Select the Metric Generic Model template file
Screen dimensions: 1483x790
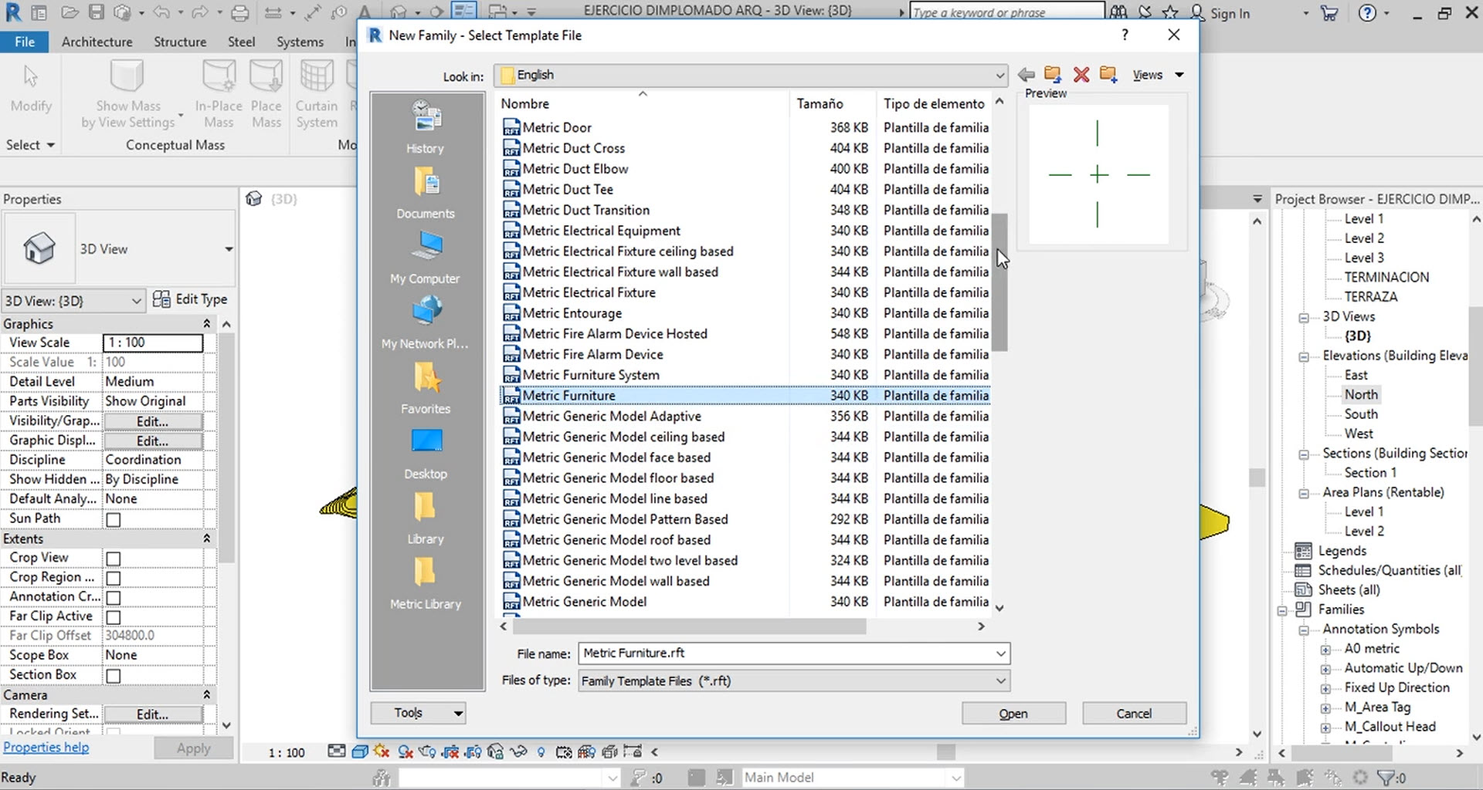[x=585, y=602]
